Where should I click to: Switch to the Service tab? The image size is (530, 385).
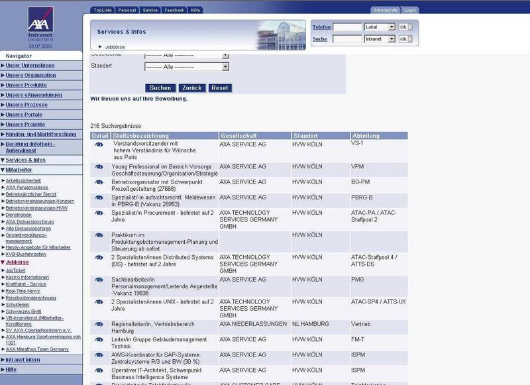tap(150, 10)
